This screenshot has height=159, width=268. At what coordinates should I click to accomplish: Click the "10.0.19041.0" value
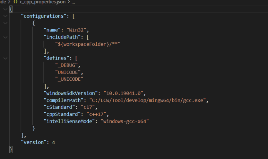point(123,93)
